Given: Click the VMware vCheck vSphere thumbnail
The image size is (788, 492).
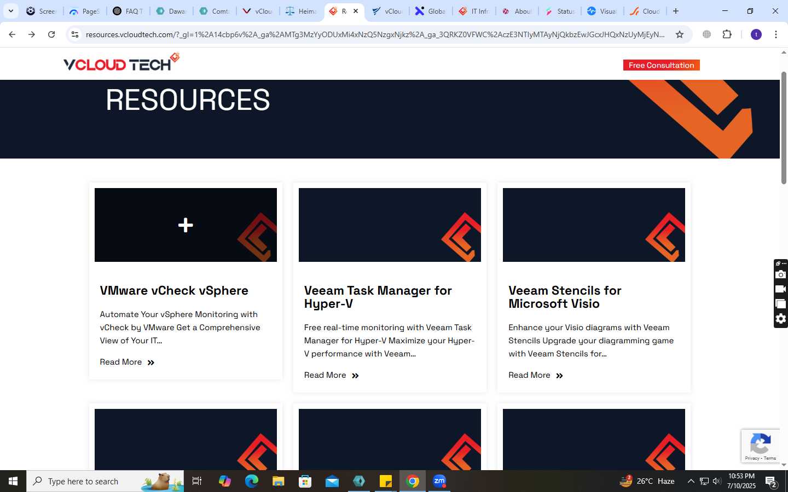Looking at the screenshot, I should pos(186,225).
